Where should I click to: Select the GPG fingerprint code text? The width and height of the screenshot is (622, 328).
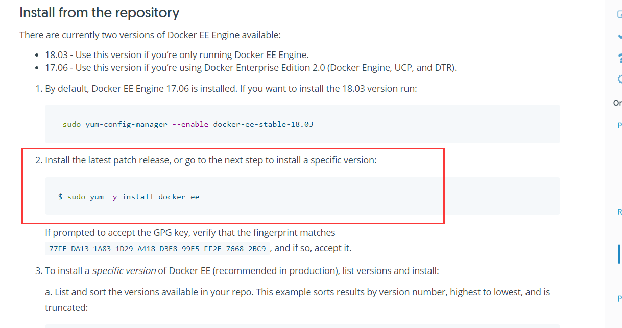pyautogui.click(x=157, y=249)
